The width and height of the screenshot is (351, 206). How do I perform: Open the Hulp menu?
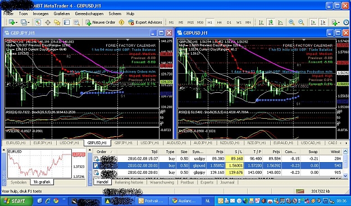tap(130, 14)
